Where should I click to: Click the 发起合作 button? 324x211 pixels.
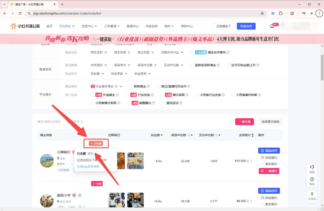click(246, 26)
